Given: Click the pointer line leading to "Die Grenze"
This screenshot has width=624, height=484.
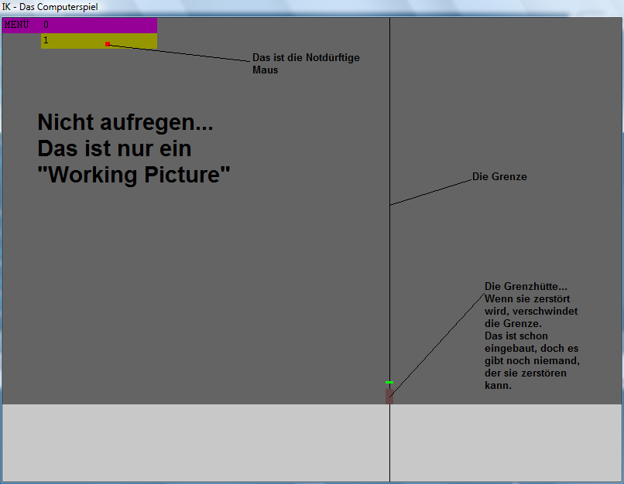Looking at the screenshot, I should tap(430, 193).
